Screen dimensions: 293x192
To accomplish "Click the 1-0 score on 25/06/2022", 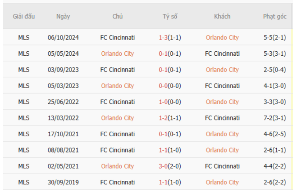I will (x=163, y=102).
